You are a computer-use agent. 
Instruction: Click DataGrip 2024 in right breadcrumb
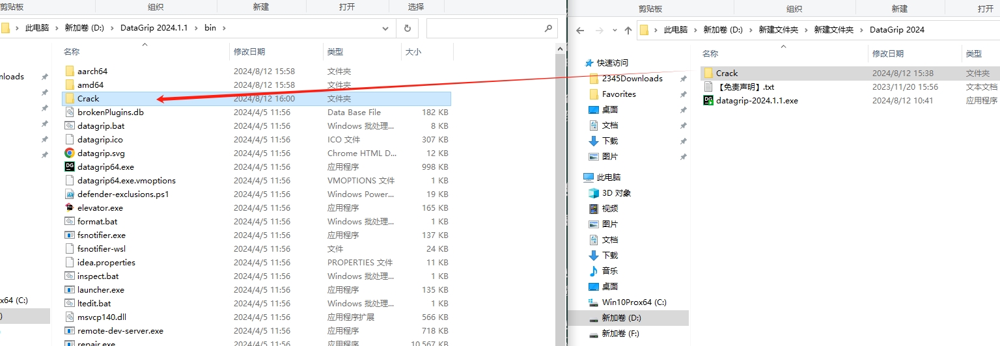coord(896,30)
